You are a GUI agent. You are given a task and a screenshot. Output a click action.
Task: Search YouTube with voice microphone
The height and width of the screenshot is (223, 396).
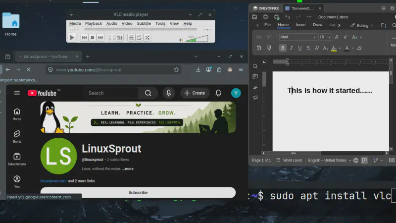(x=169, y=93)
